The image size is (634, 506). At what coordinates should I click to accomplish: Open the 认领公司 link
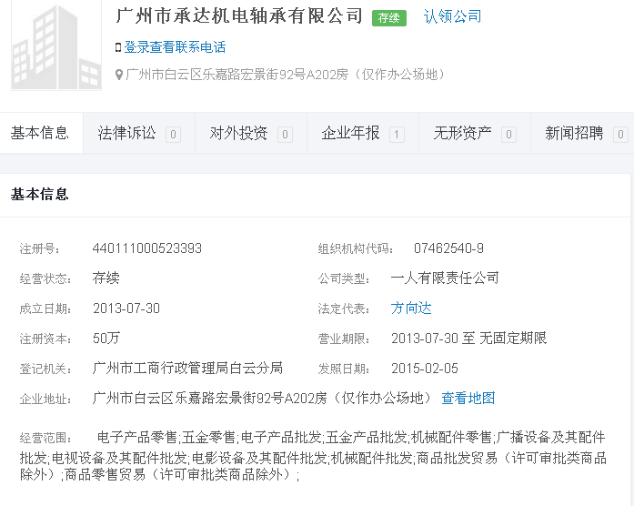pos(452,16)
